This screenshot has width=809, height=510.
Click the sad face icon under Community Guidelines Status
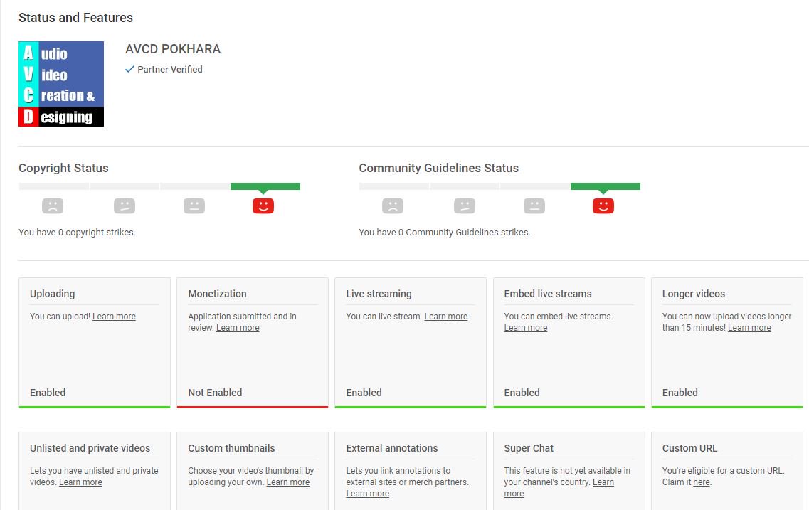point(393,206)
